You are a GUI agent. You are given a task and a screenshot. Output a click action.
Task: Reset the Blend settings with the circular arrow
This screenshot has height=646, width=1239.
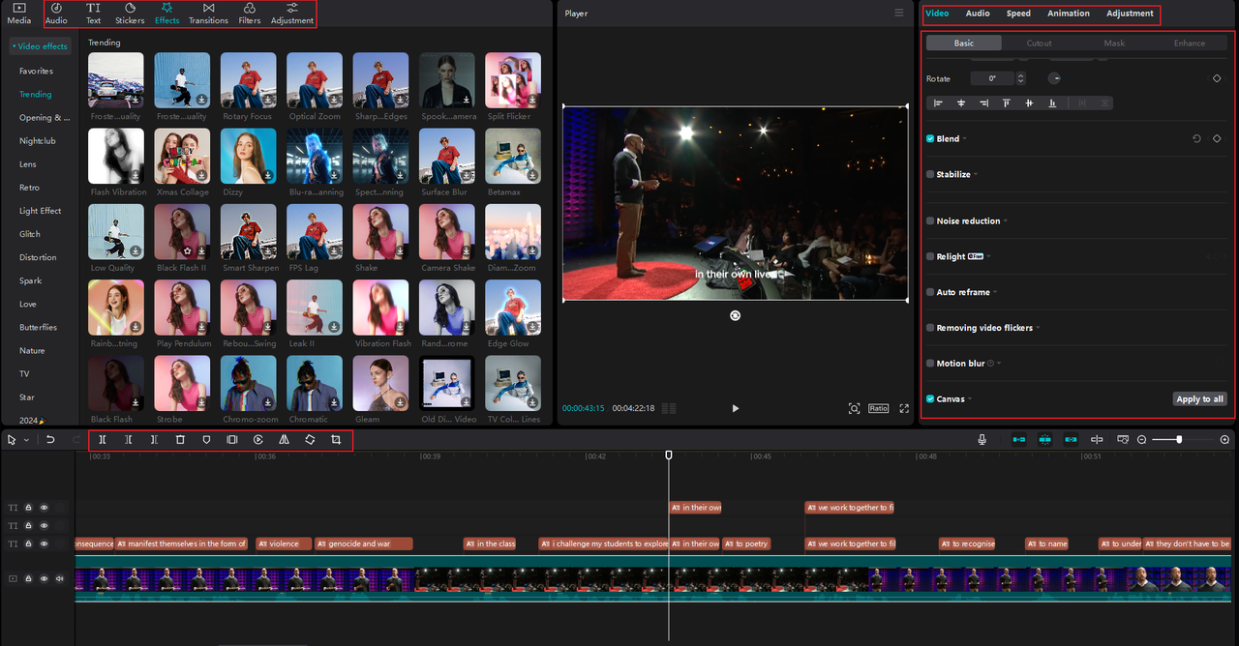pyautogui.click(x=1196, y=138)
